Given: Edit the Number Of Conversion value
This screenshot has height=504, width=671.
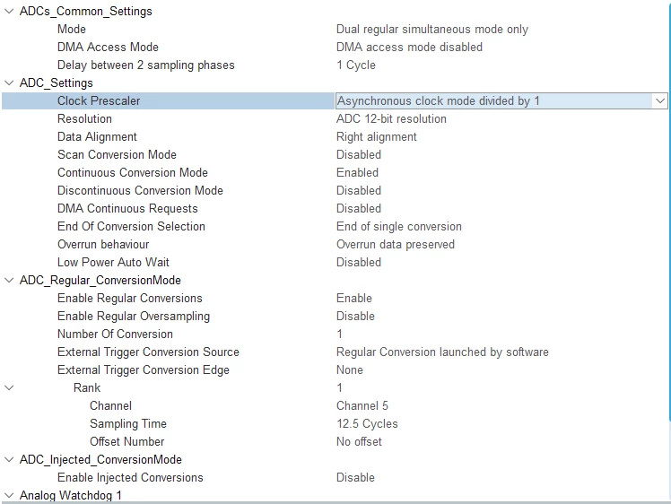Looking at the screenshot, I should (339, 335).
